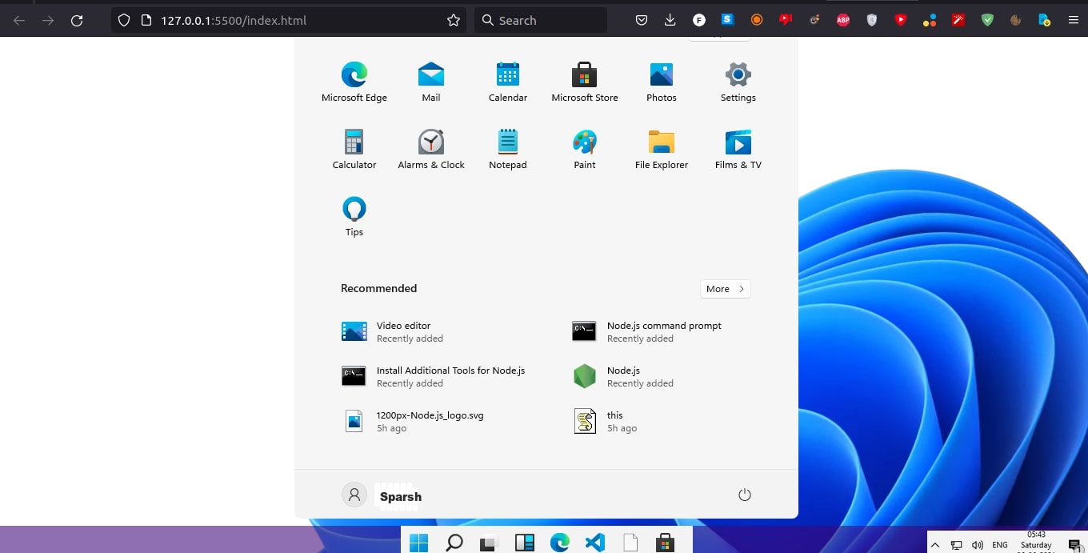Open the notification center icon

[x=1074, y=545]
